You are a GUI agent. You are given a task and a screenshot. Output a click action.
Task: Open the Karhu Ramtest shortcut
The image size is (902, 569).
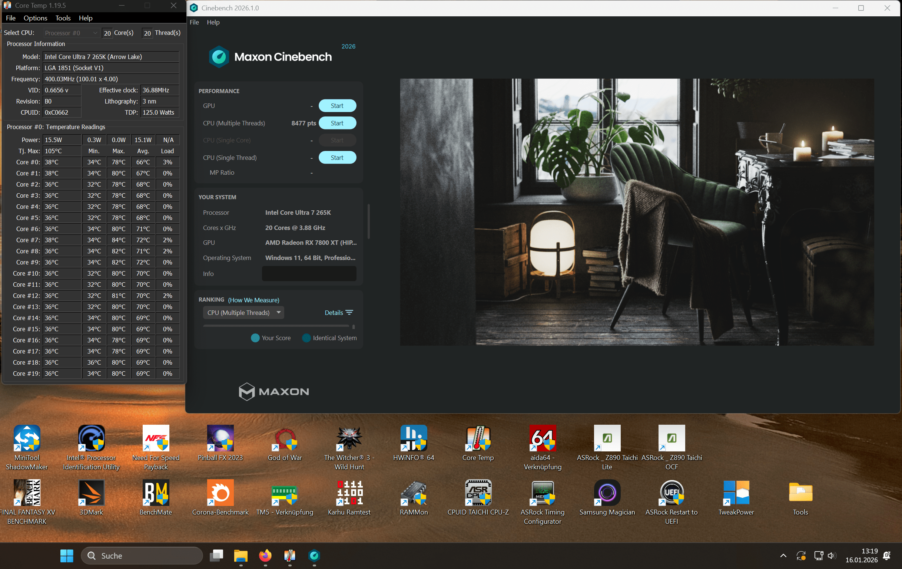(349, 493)
